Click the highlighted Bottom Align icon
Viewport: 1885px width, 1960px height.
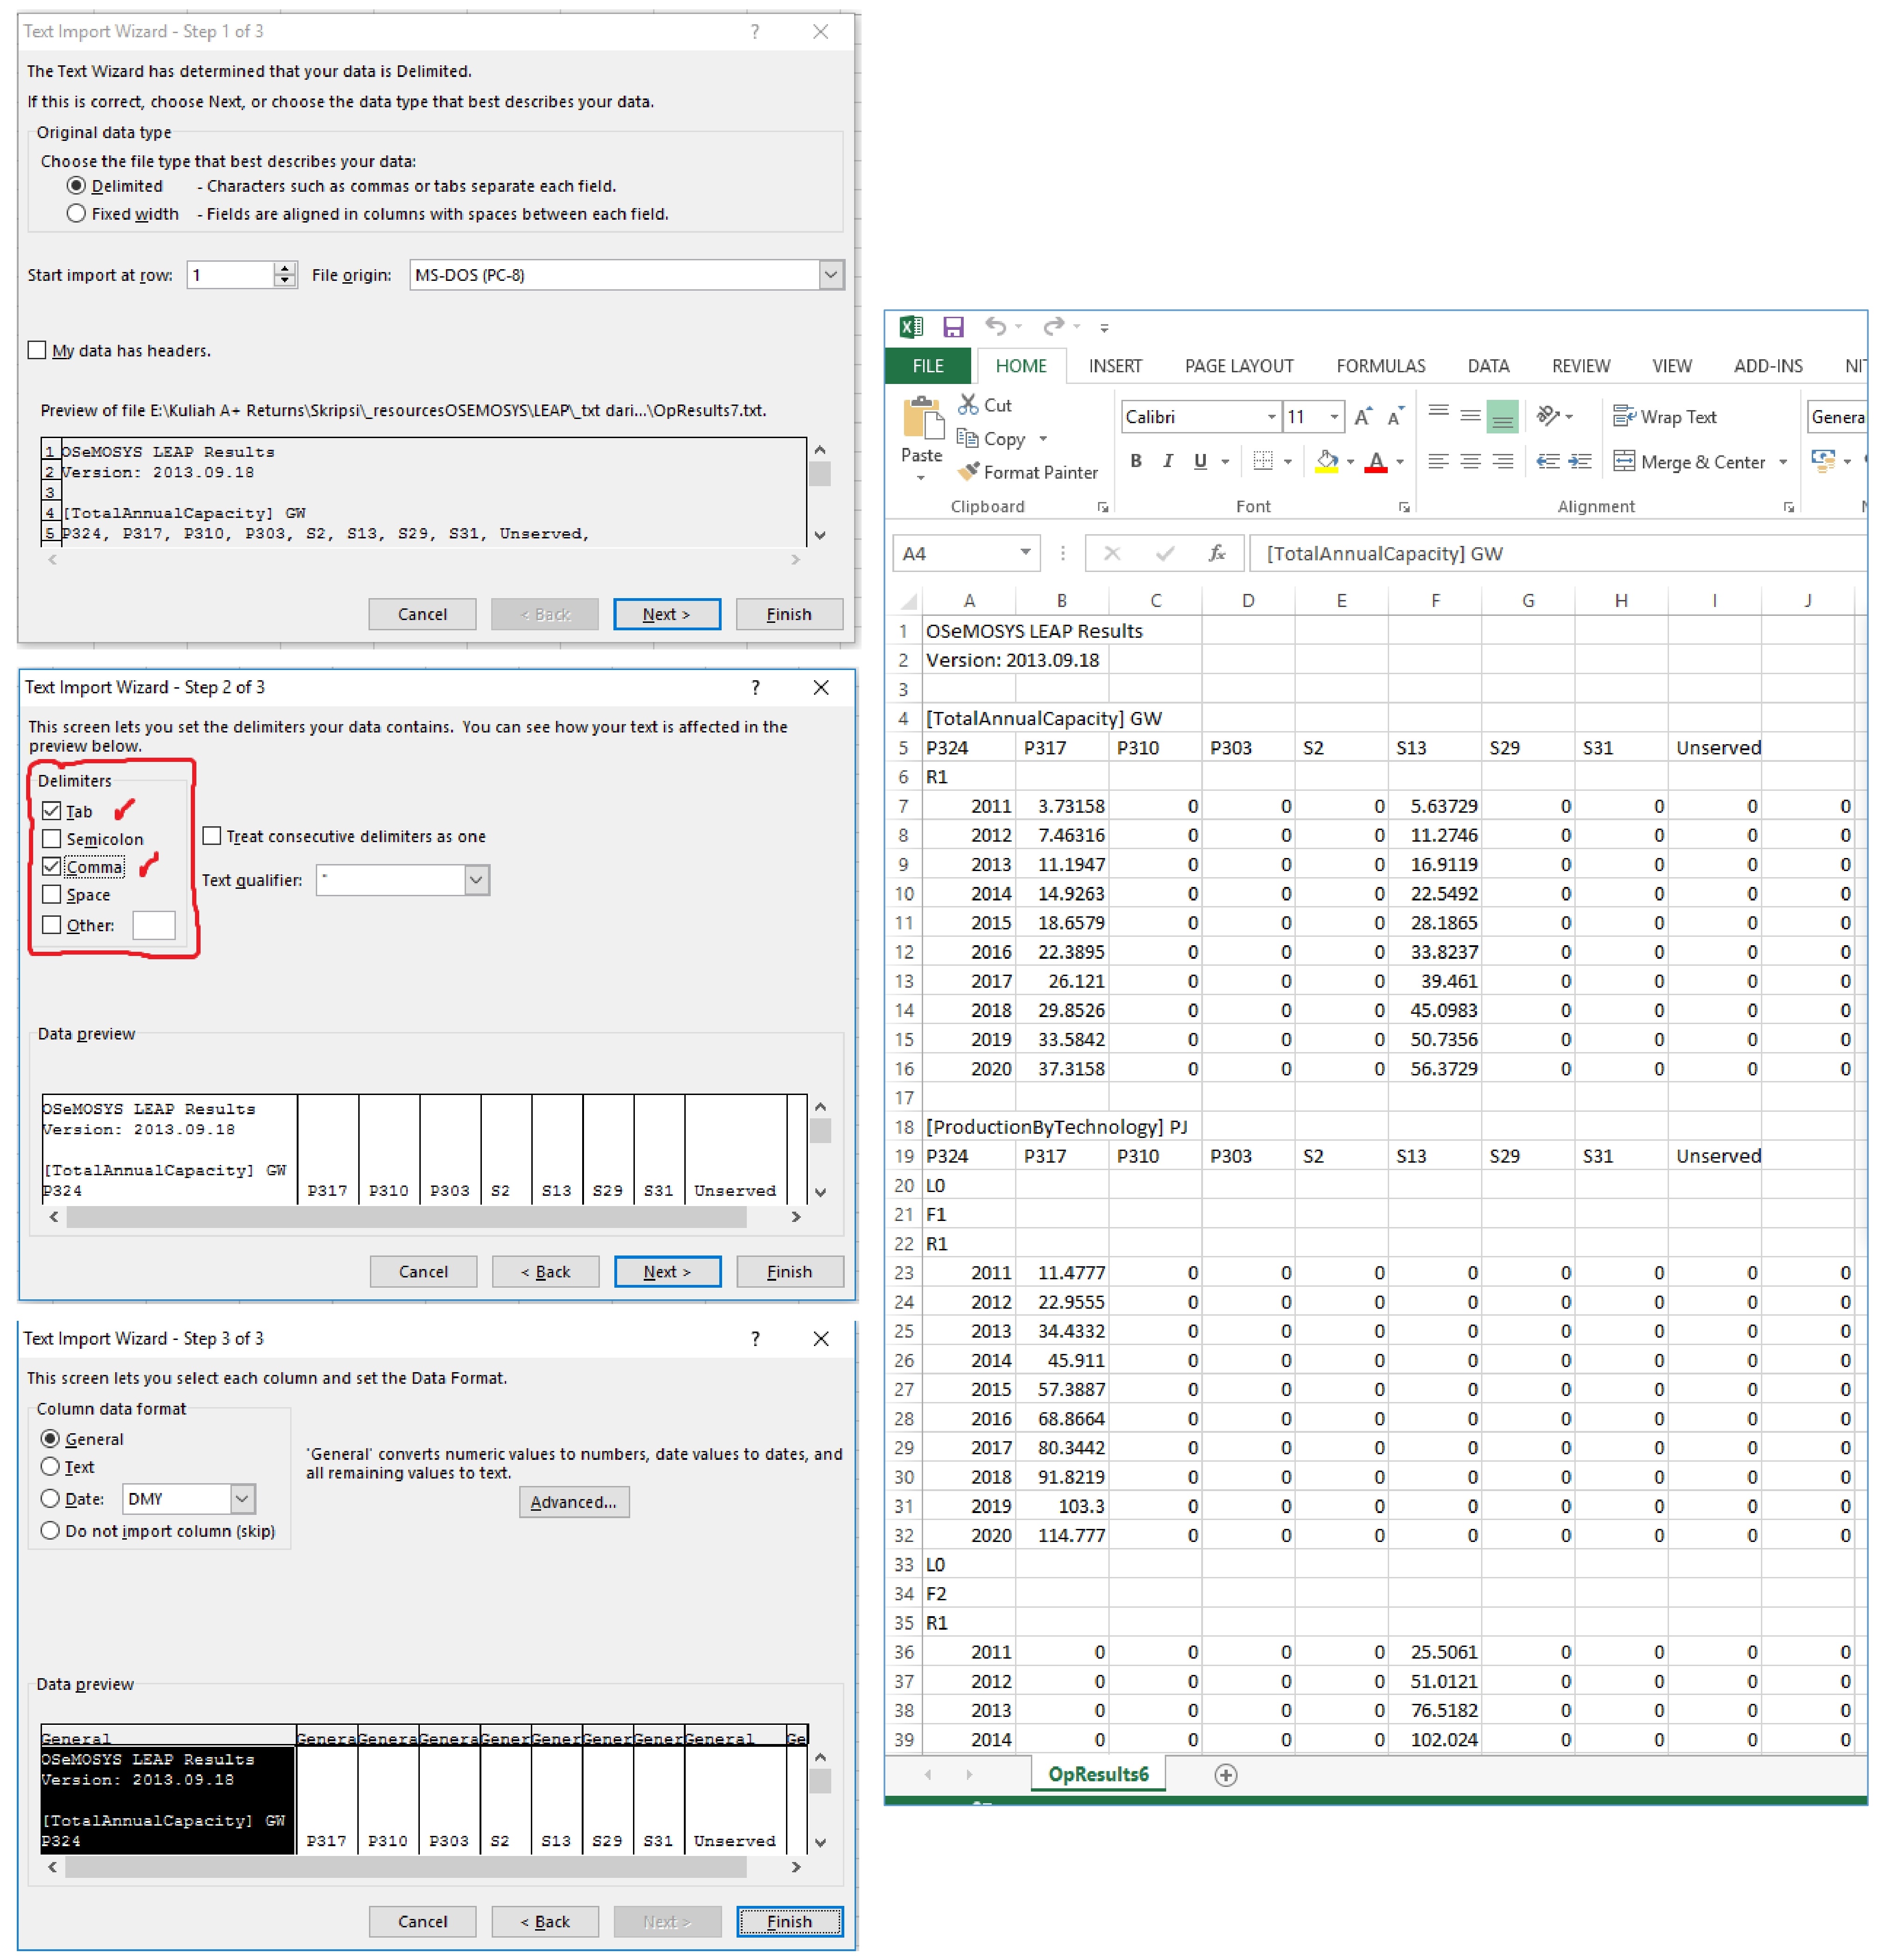coord(1502,417)
